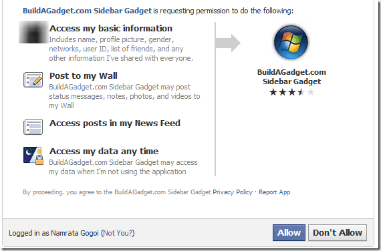The height and width of the screenshot is (251, 381).
Task: Click the first star in the rating
Action: coord(273,92)
